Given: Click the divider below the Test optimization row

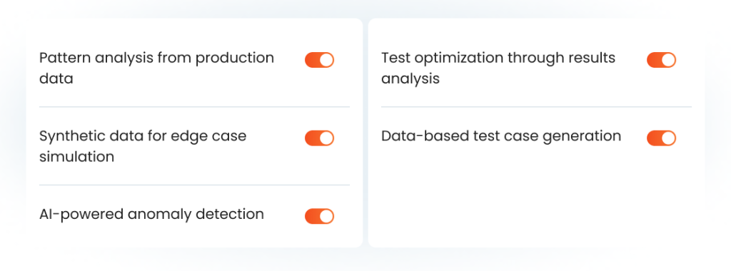Looking at the screenshot, I should [x=536, y=107].
